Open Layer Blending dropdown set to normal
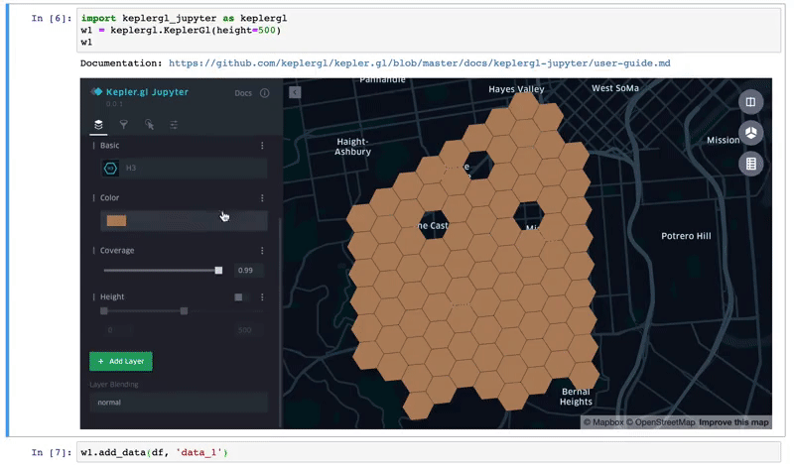This screenshot has width=794, height=468. click(178, 403)
